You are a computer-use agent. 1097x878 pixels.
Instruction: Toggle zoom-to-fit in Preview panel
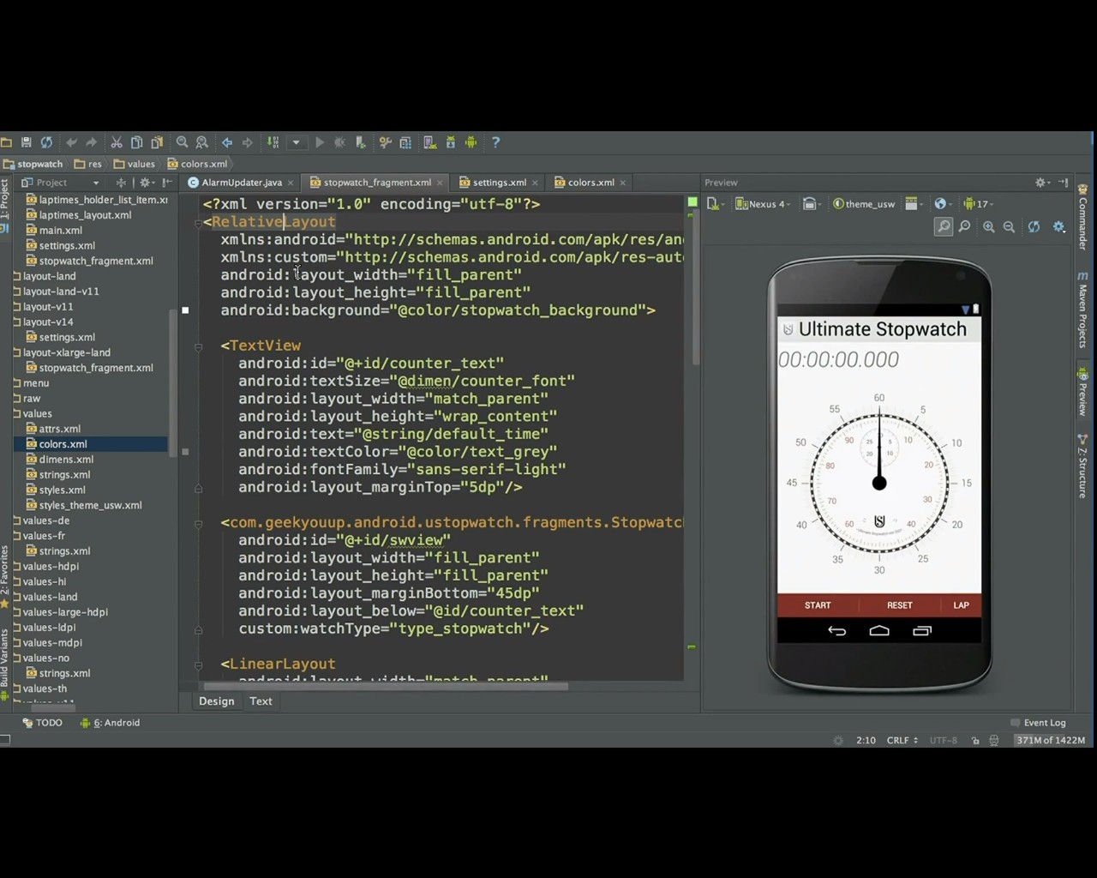click(x=944, y=226)
